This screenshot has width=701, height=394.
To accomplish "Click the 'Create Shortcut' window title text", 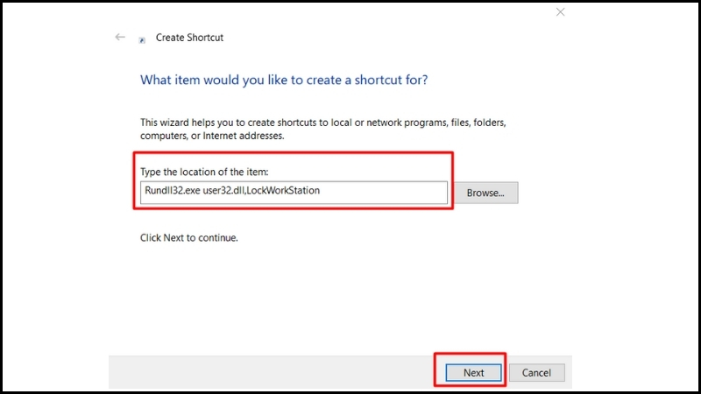I will pos(189,38).
